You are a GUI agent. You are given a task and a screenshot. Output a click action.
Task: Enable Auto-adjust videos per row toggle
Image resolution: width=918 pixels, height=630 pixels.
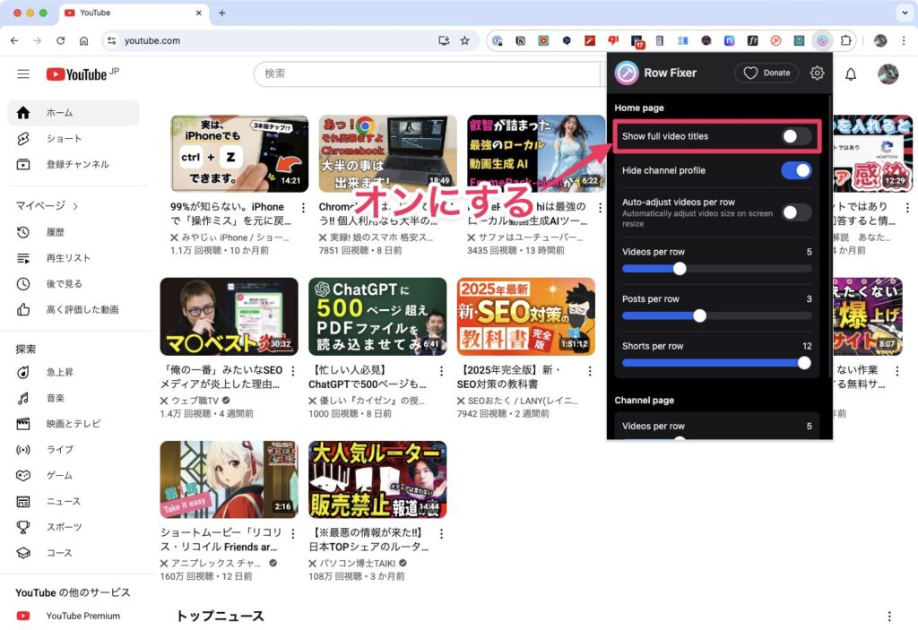coord(796,212)
